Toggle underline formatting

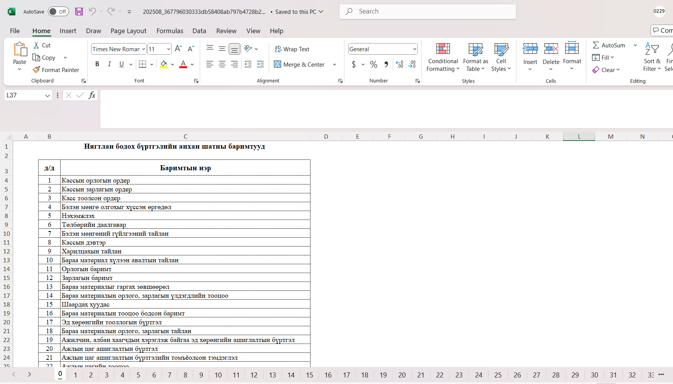coord(122,64)
